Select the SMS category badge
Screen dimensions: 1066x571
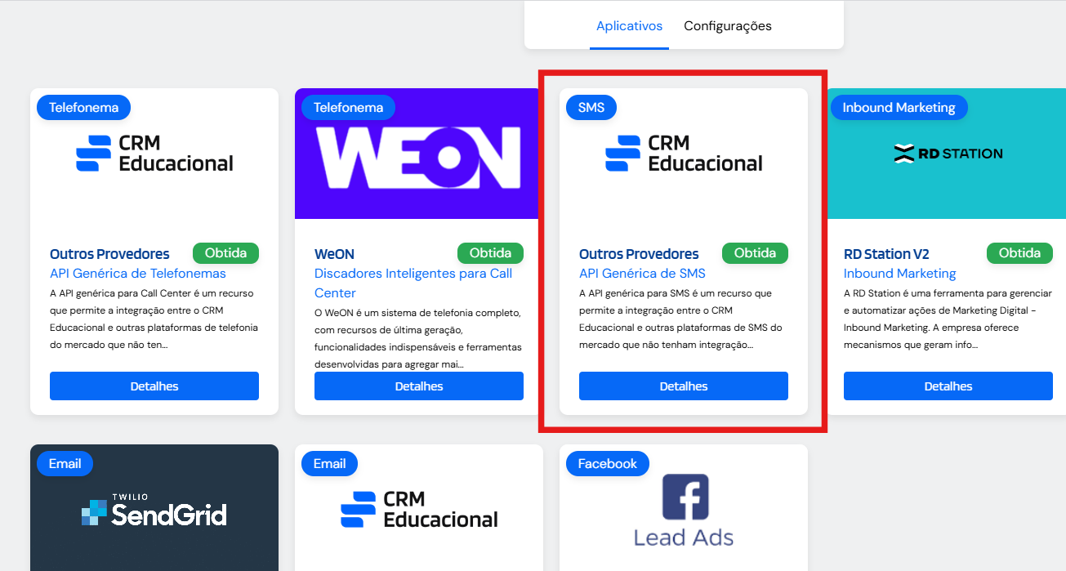pos(591,107)
